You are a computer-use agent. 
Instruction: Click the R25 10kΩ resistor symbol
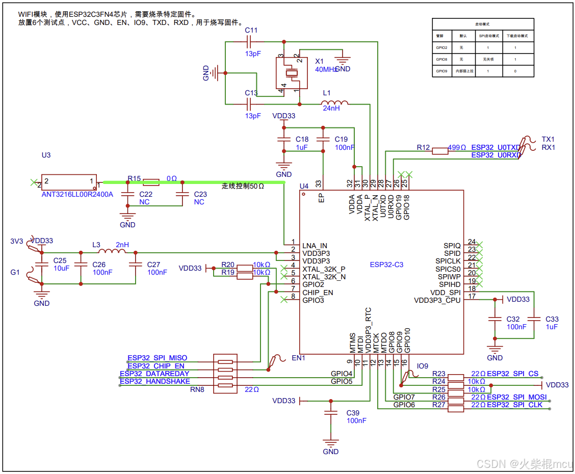pos(456,393)
